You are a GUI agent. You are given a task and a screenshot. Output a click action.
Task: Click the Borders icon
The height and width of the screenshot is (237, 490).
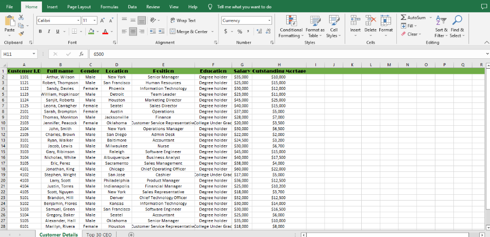74,32
